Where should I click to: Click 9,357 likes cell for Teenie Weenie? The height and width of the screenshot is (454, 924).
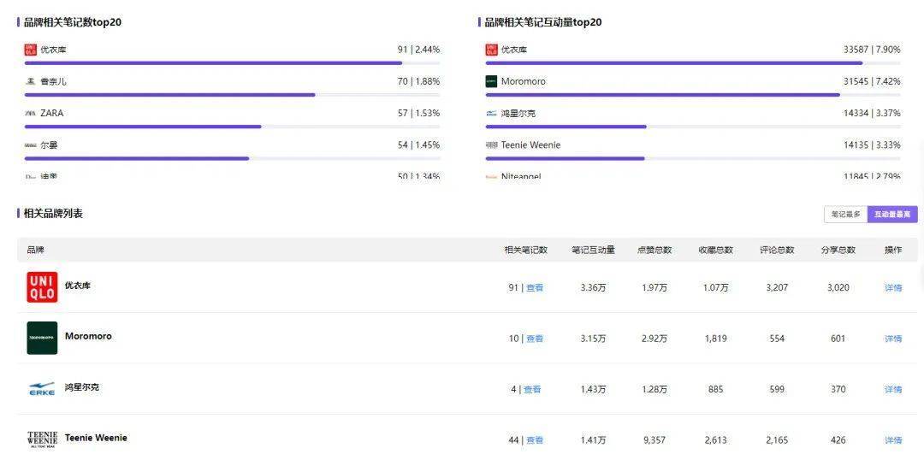click(654, 439)
